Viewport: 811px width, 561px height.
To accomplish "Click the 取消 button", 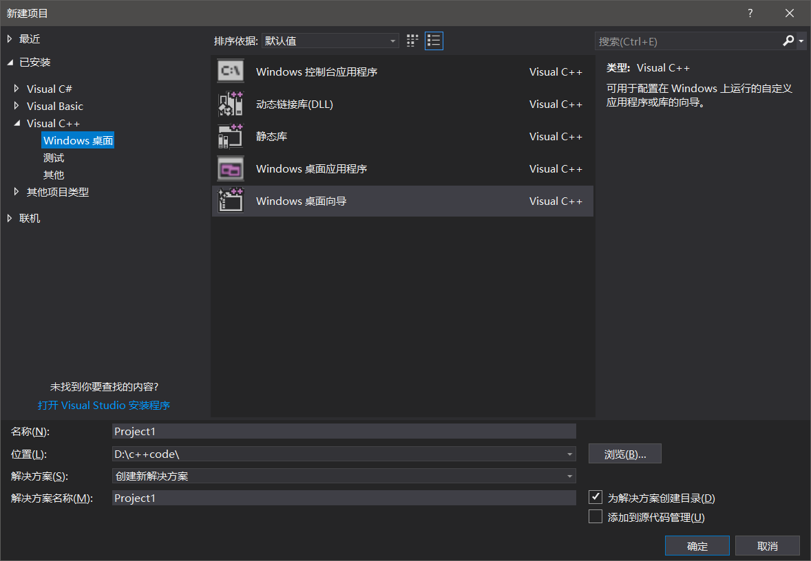I will click(x=768, y=546).
